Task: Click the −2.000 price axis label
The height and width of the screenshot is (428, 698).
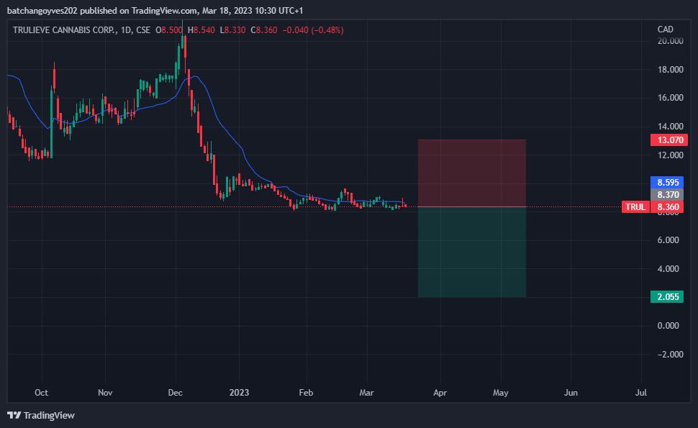Action: click(x=670, y=354)
